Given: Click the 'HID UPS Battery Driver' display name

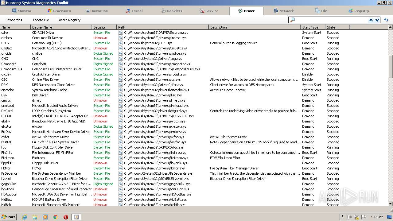Looking at the screenshot, I should point(49,200).
